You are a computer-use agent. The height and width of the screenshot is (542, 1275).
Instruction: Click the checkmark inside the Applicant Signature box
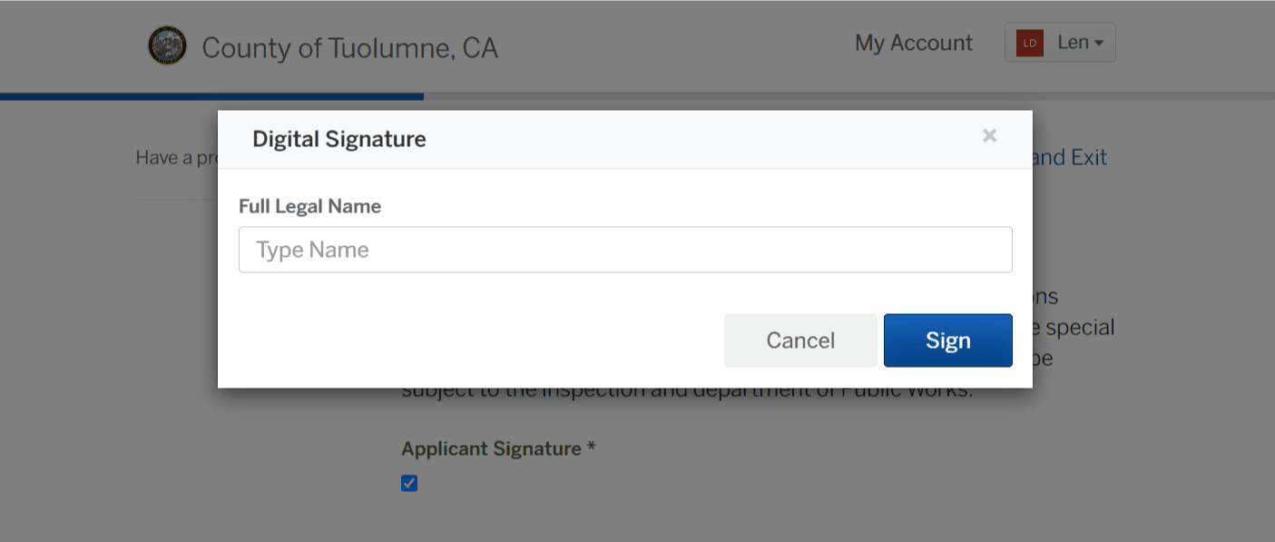click(409, 482)
